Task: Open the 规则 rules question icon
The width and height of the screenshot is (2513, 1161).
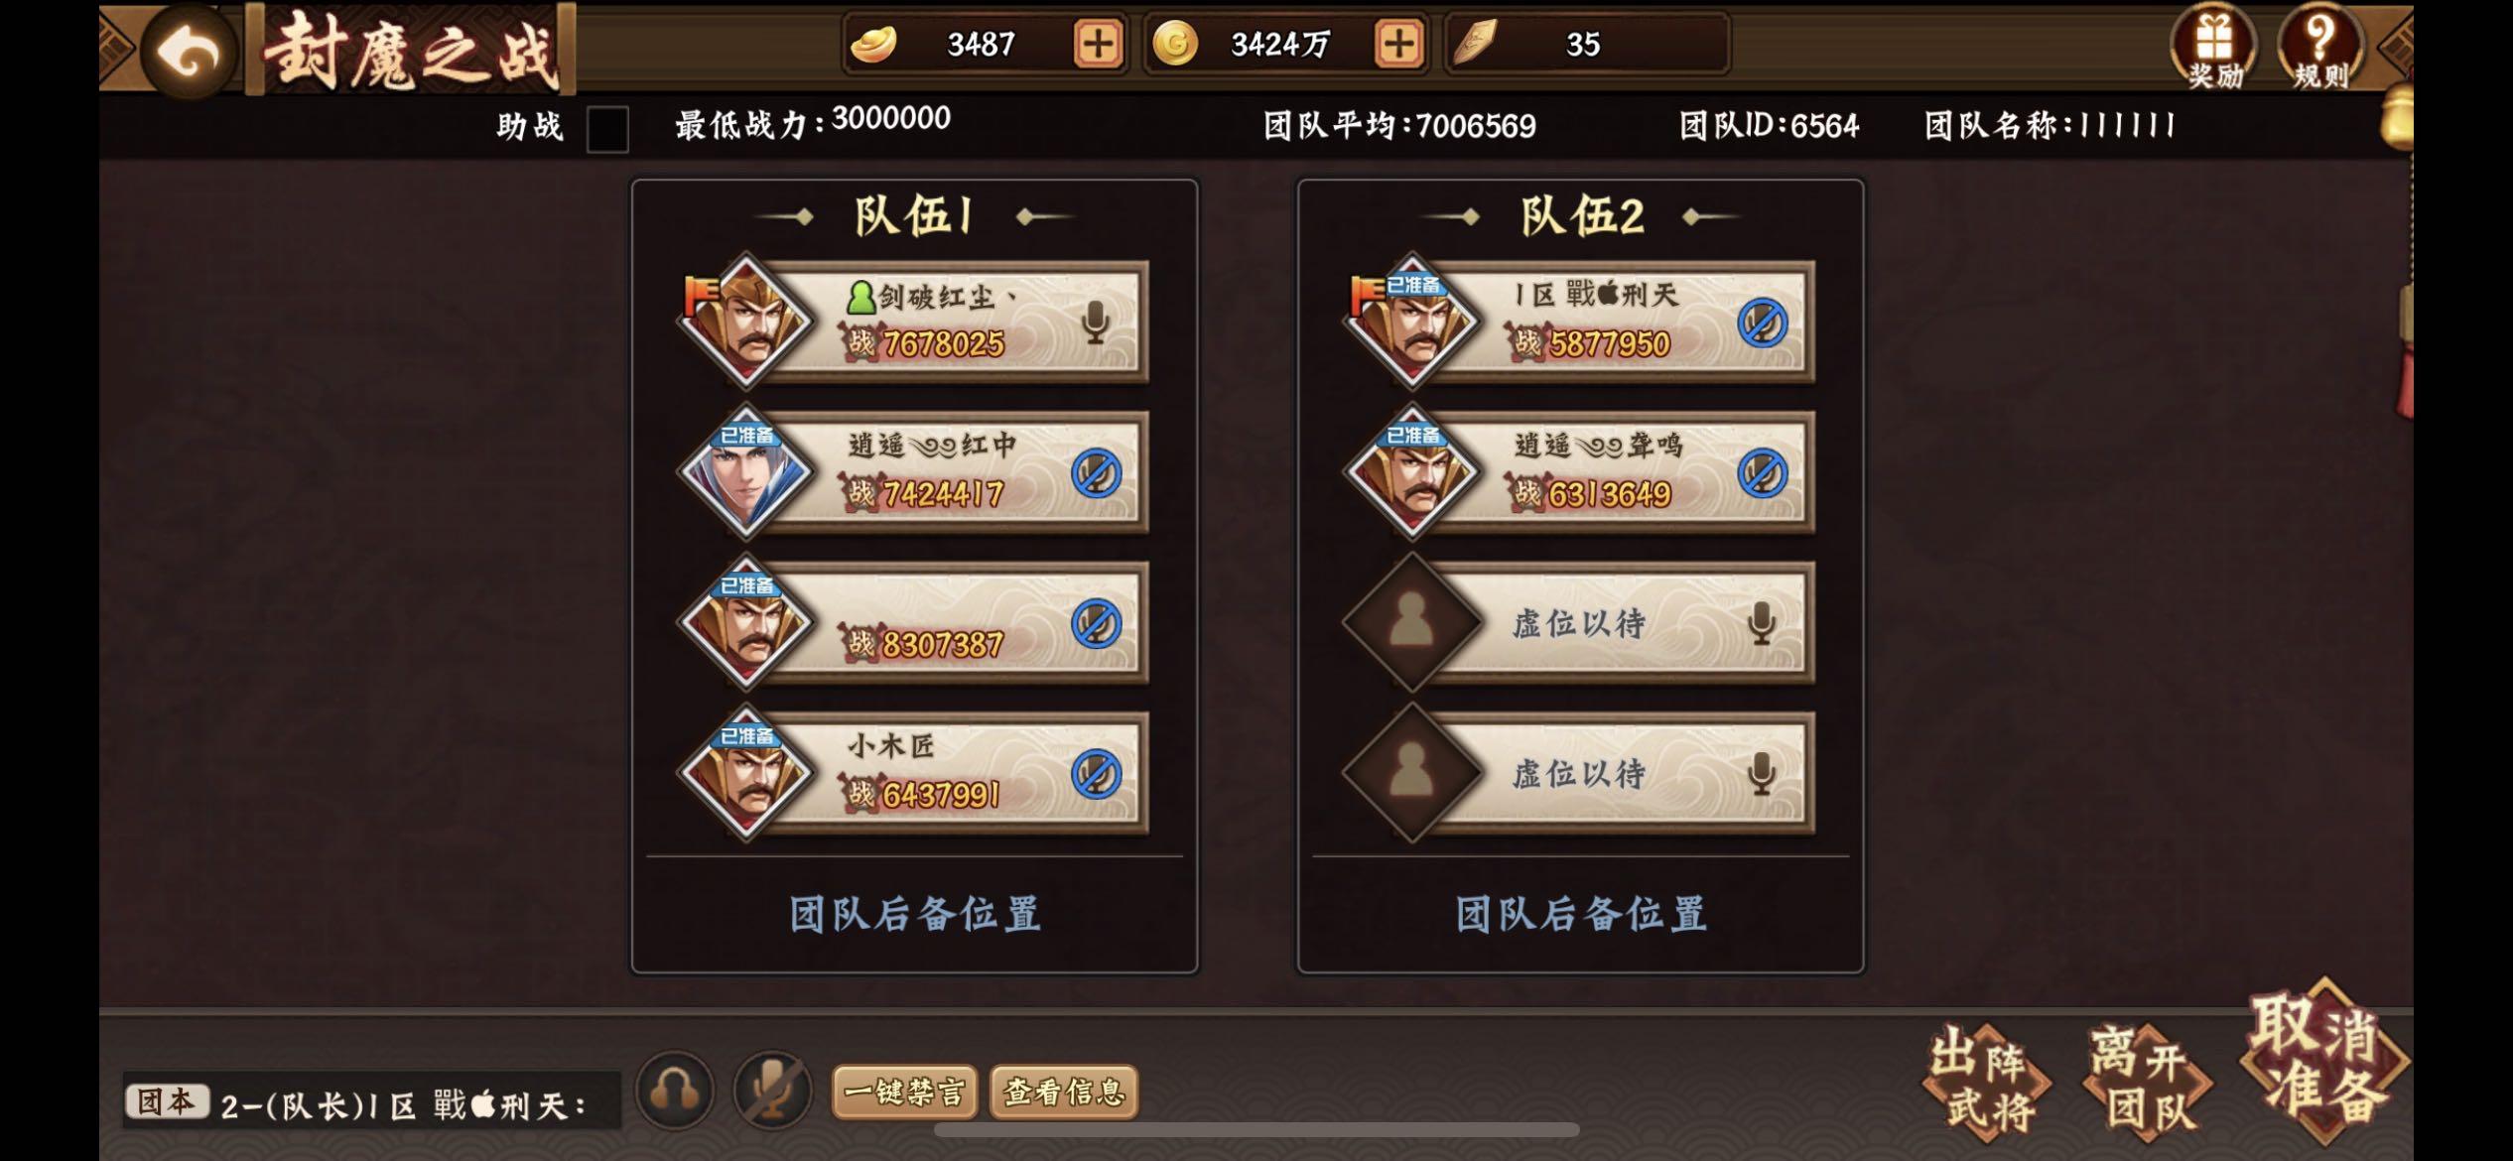Action: coord(2319,48)
